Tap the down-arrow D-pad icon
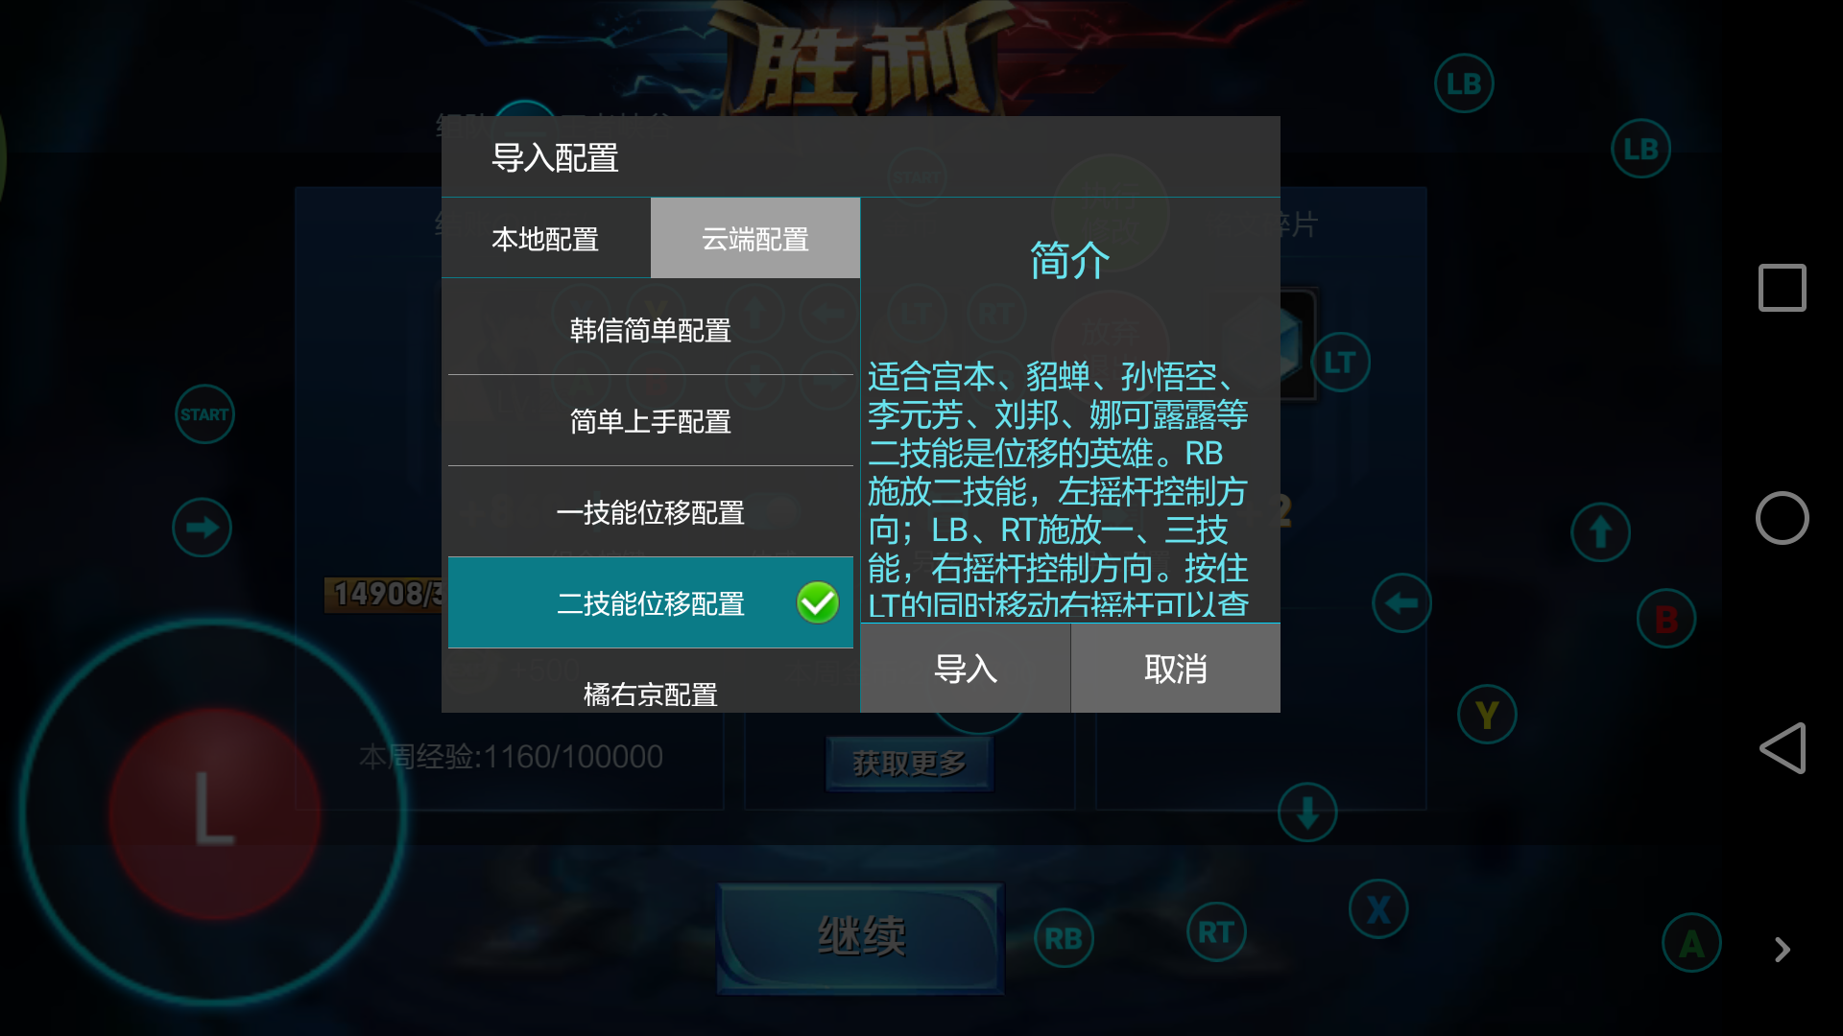Image resolution: width=1843 pixels, height=1036 pixels. 1307,813
